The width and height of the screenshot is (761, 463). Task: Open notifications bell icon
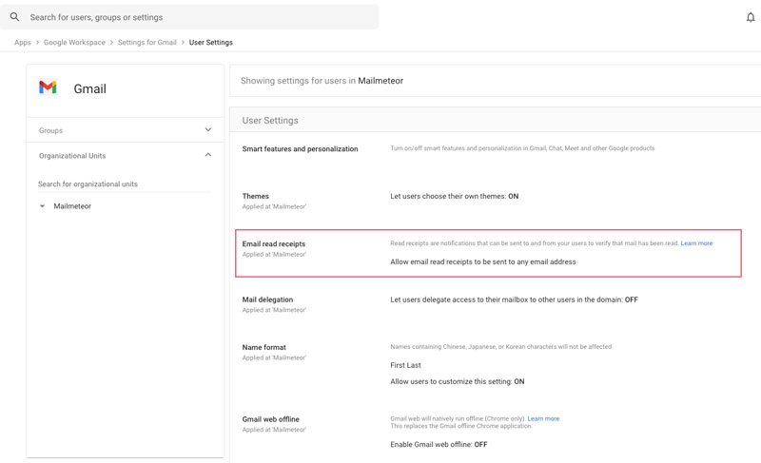tap(751, 17)
